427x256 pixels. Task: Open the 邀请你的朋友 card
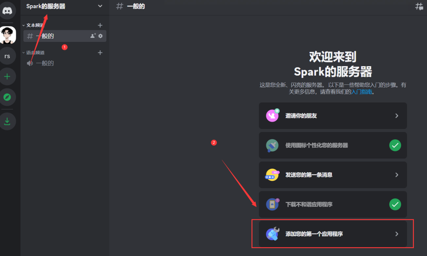(x=333, y=116)
